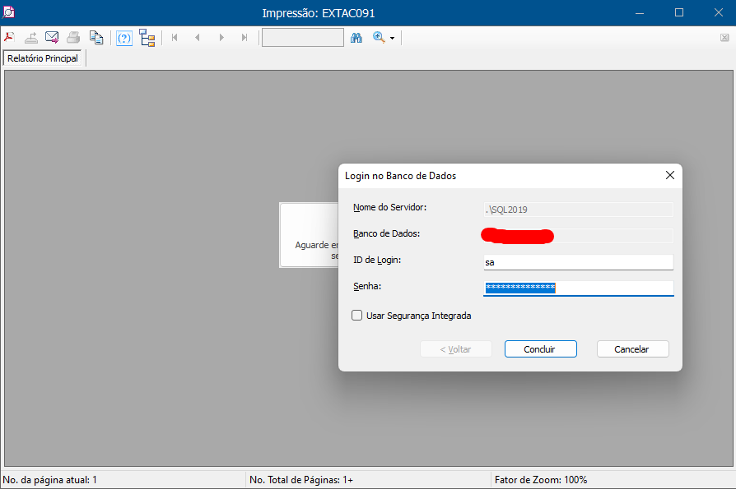This screenshot has height=489, width=736.
Task: Click the Cancelar button
Action: 632,349
